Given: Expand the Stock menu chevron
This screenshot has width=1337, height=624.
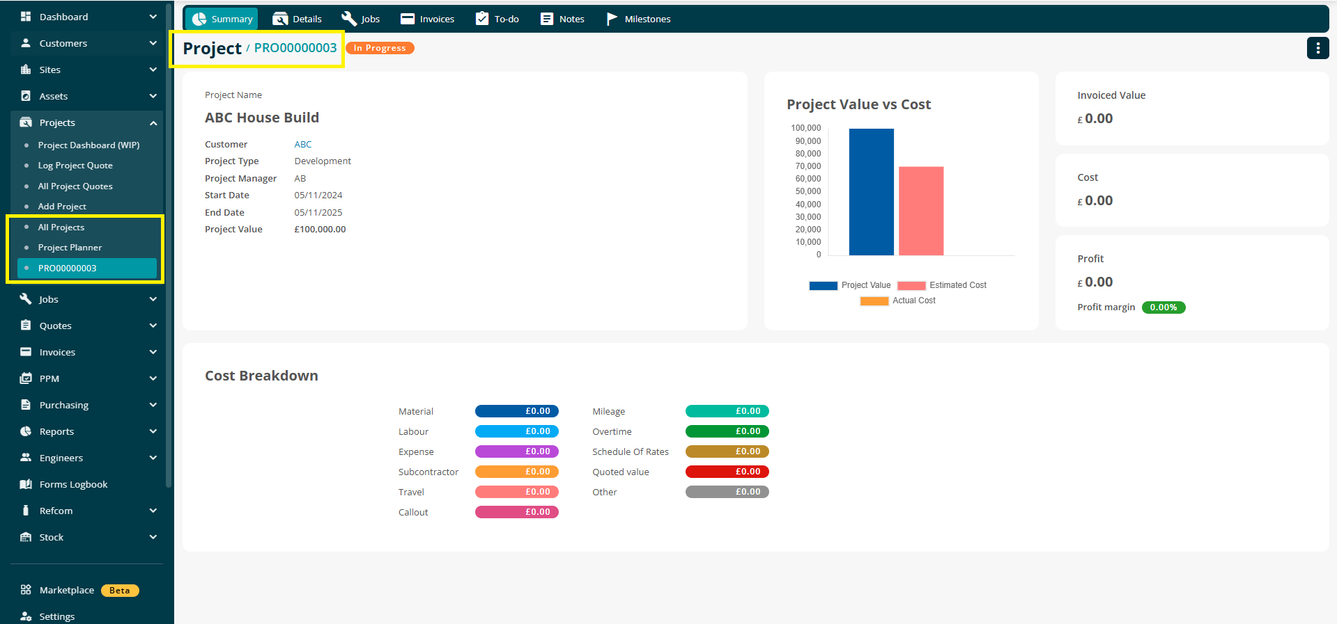Looking at the screenshot, I should (x=153, y=537).
